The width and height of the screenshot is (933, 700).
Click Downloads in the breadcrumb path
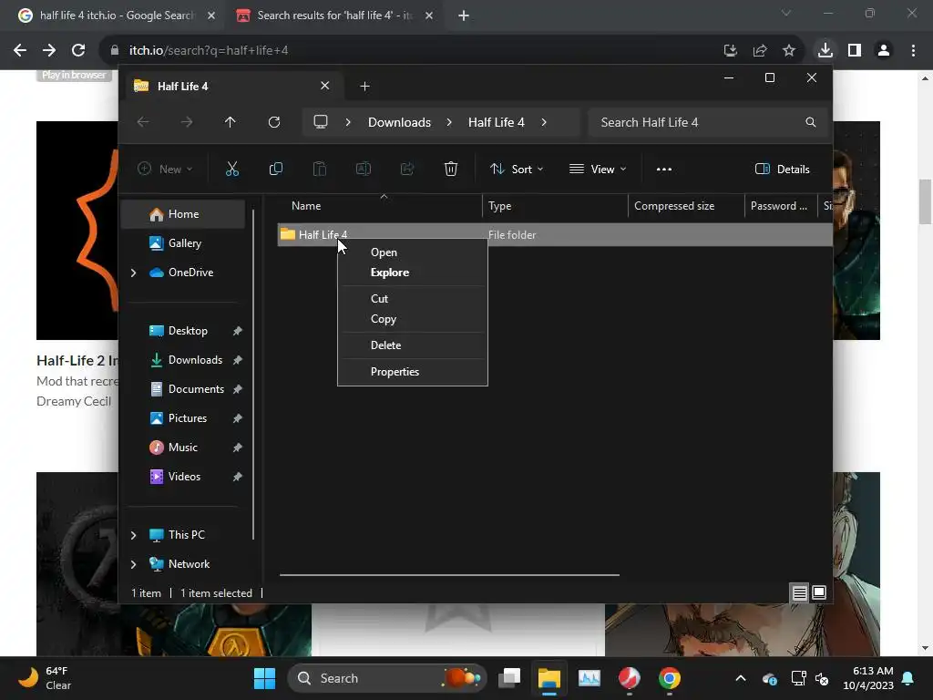pos(399,122)
